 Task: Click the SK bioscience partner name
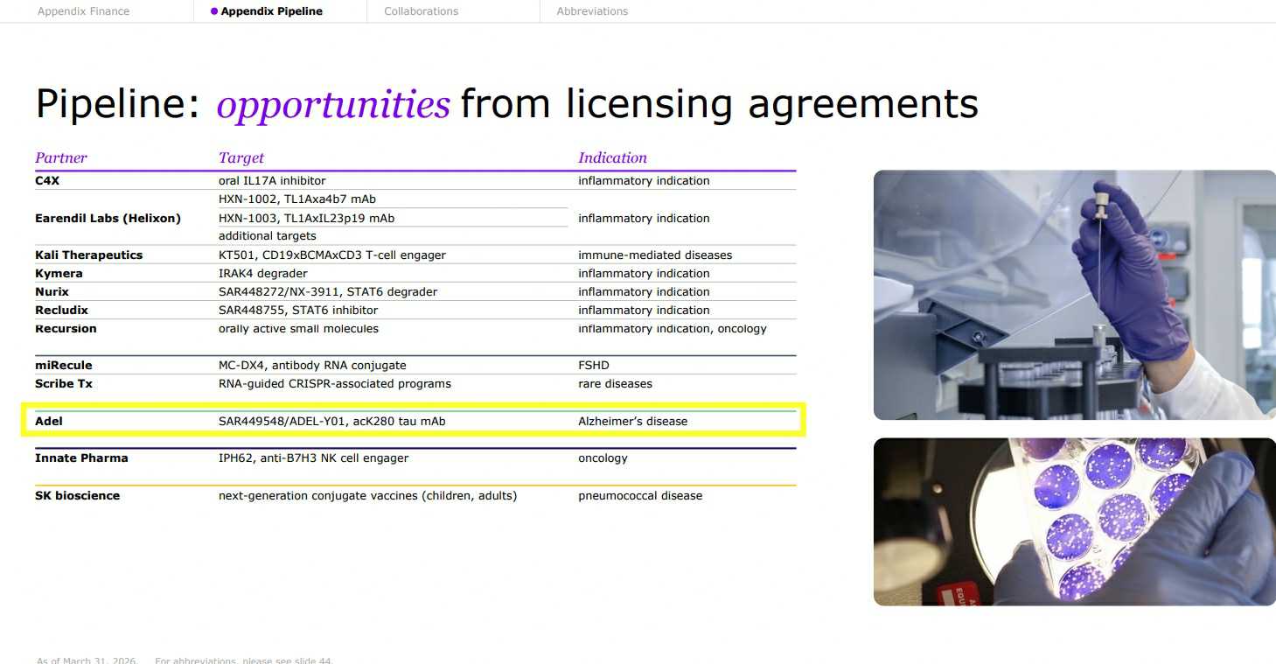click(x=77, y=495)
